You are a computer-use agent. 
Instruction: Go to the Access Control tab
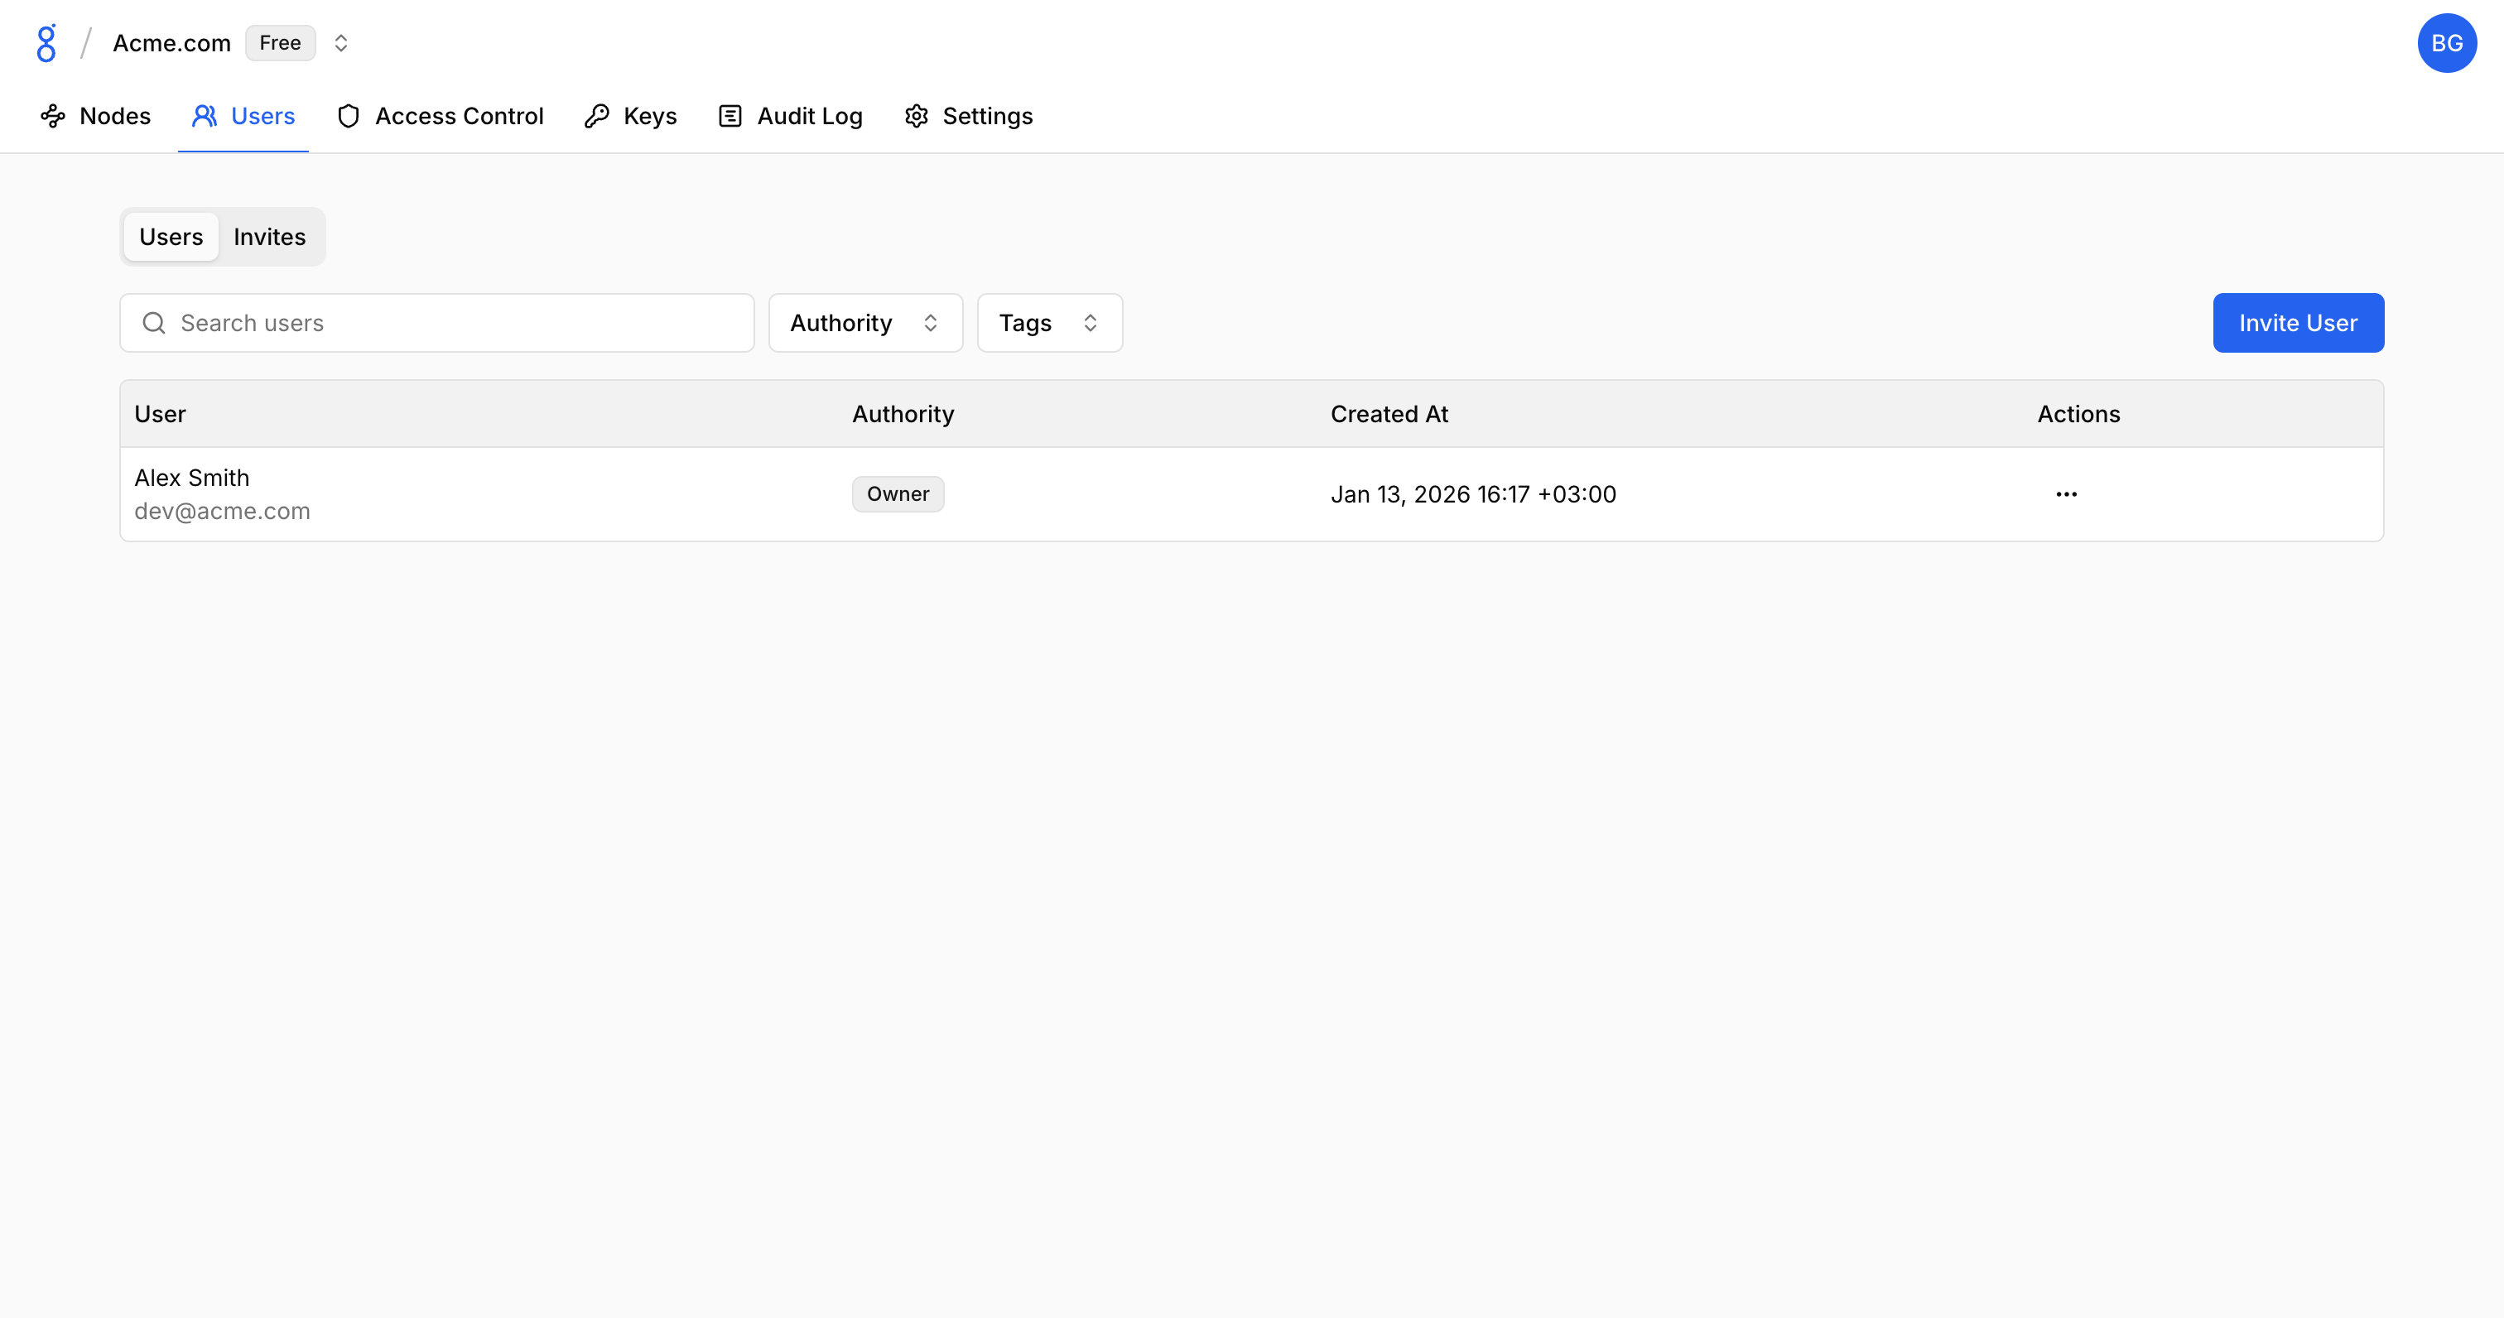459,117
